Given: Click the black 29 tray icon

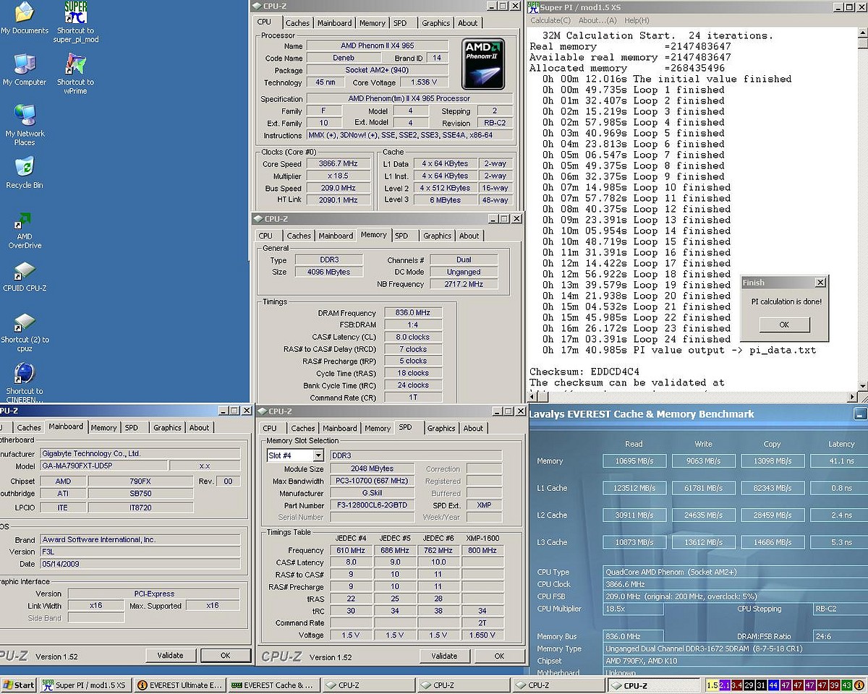Looking at the screenshot, I should pos(749,685).
